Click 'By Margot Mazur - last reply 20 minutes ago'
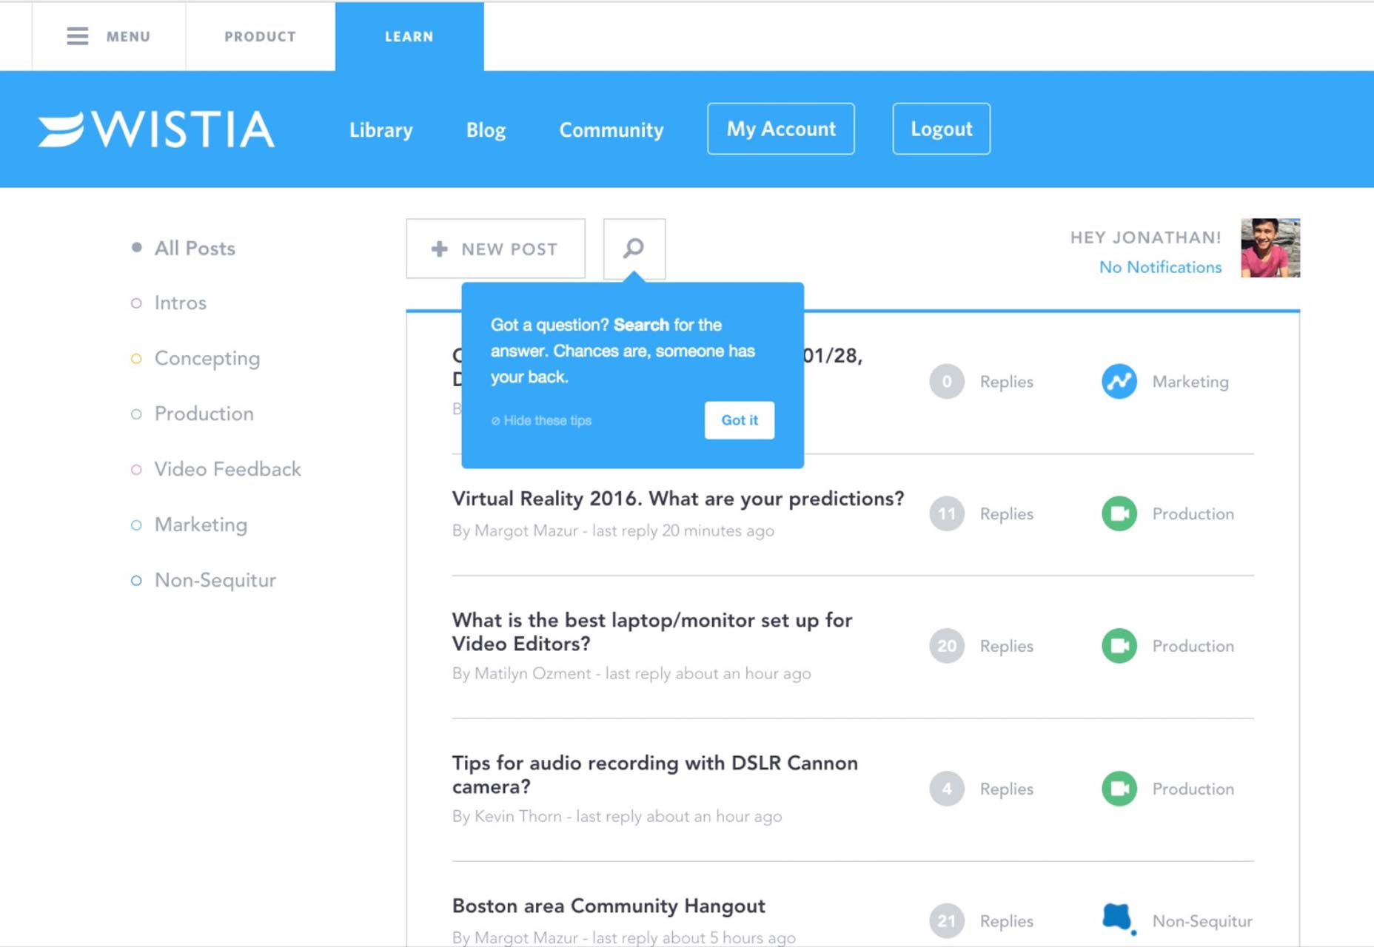Screen dimensions: 1374x947 point(613,530)
